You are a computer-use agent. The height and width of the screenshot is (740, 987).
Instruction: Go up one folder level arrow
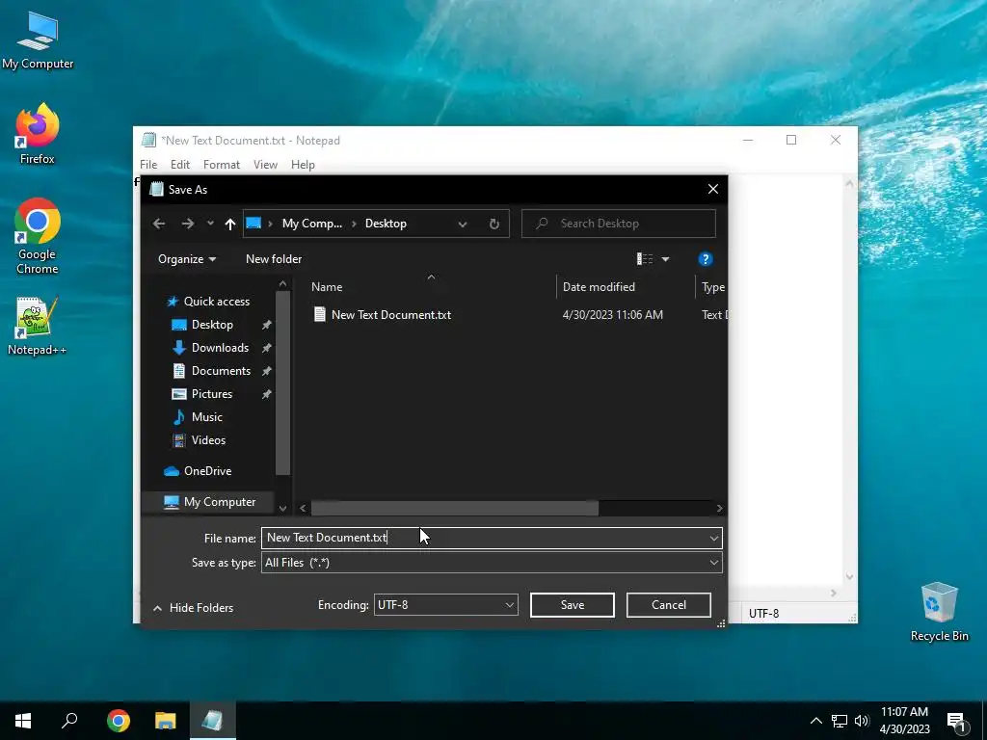tap(229, 224)
